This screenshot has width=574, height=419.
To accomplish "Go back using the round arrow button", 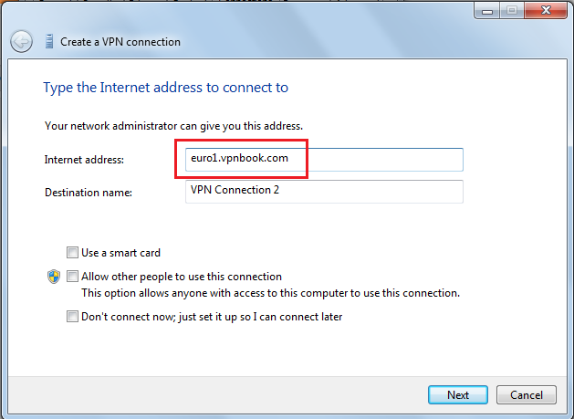I will [21, 41].
